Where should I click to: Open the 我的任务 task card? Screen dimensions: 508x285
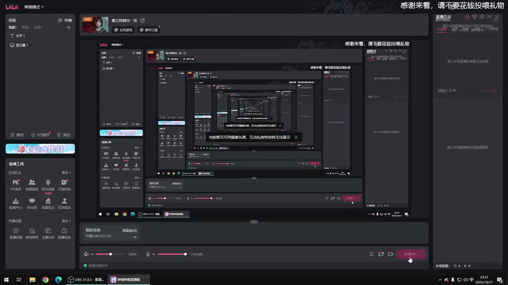(x=112, y=233)
